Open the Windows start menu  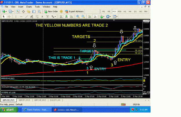pyautogui.click(x=9, y=109)
